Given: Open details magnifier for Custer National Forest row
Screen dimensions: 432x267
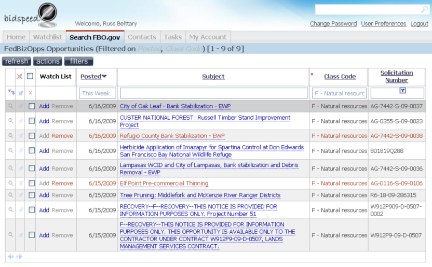Looking at the screenshot, I should pyautogui.click(x=10, y=121).
